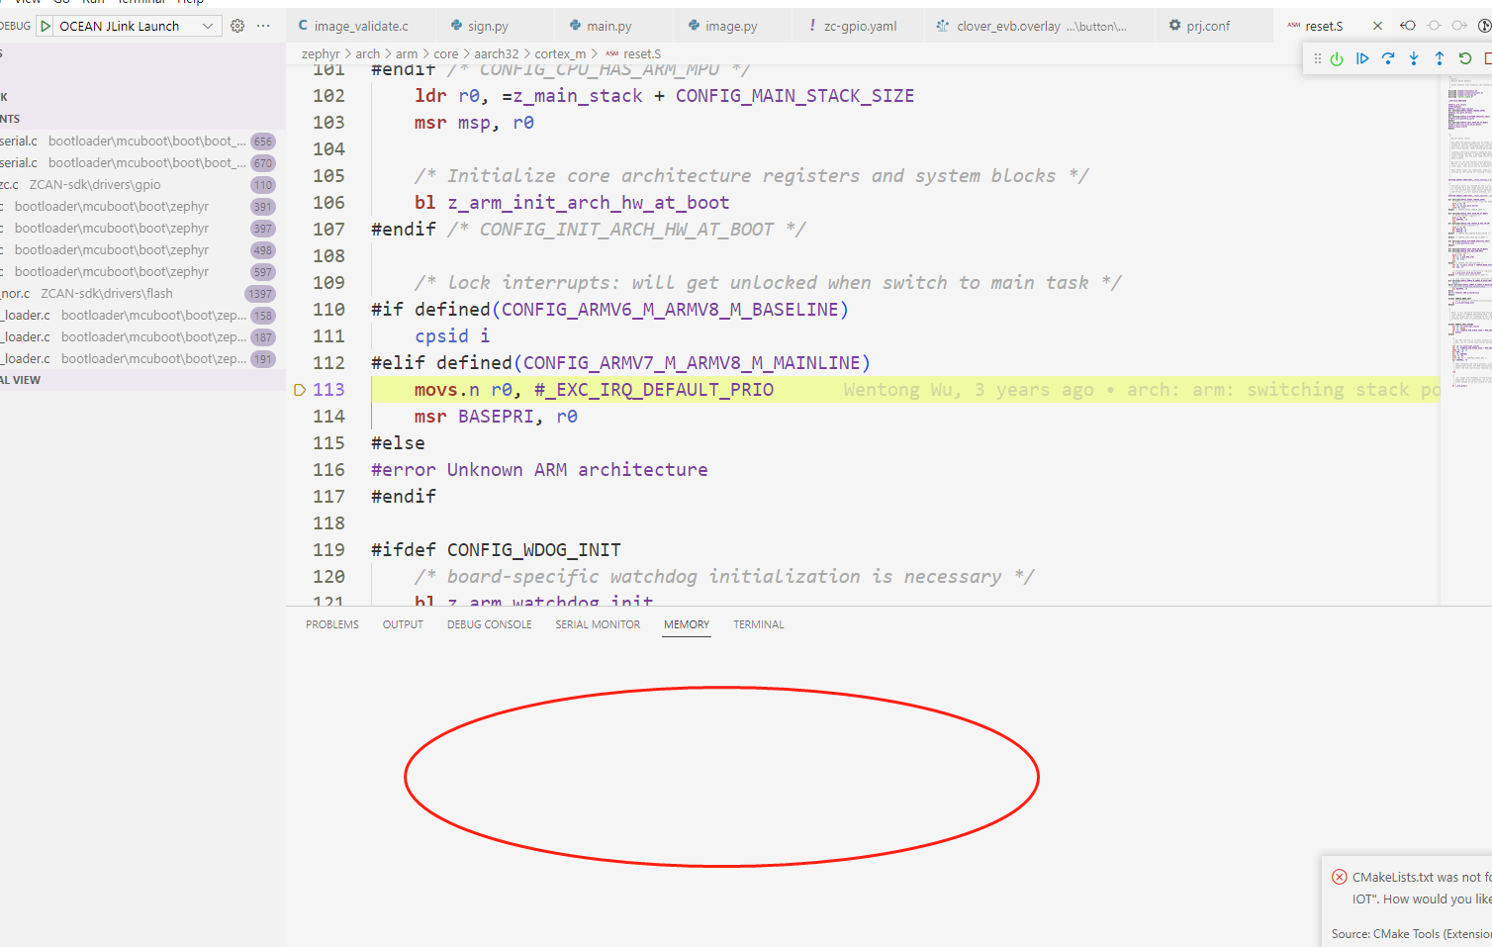Click the debug arrow glyph at line 113
Viewport: 1492px width, 947px height.
coord(300,390)
